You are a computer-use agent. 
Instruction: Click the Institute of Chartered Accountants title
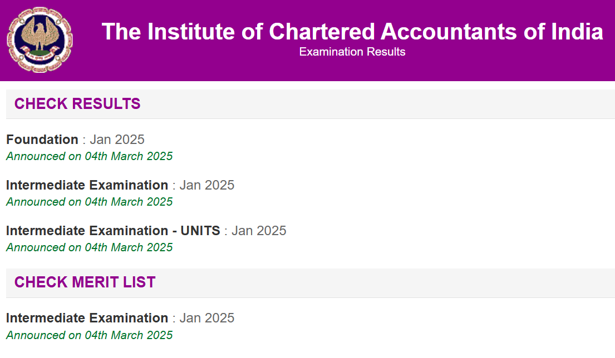tap(352, 32)
